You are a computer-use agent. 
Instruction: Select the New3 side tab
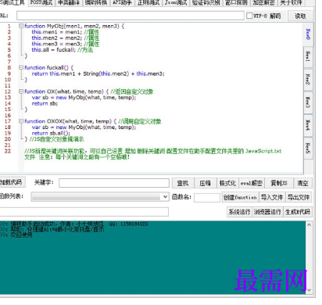[308, 102]
